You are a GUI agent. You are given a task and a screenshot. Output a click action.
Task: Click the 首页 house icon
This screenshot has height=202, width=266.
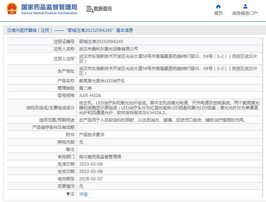coord(218,7)
